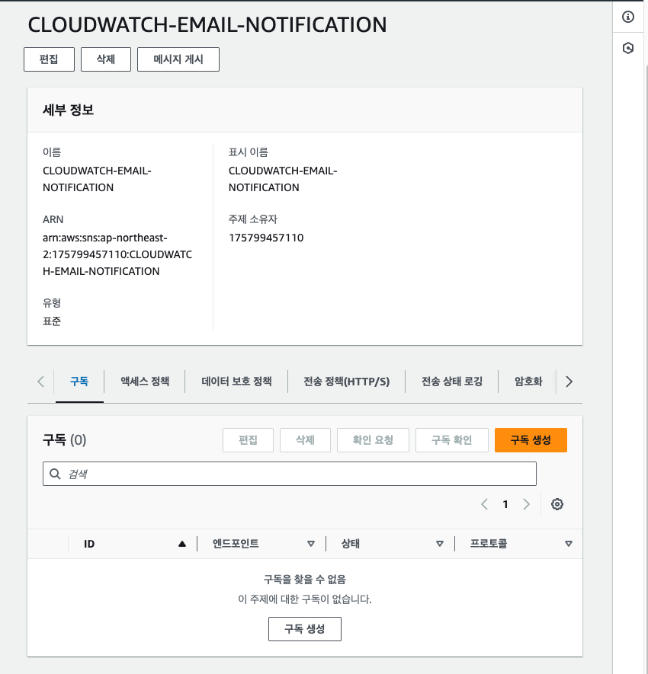
Task: Open the info panel icon
Action: (x=627, y=17)
